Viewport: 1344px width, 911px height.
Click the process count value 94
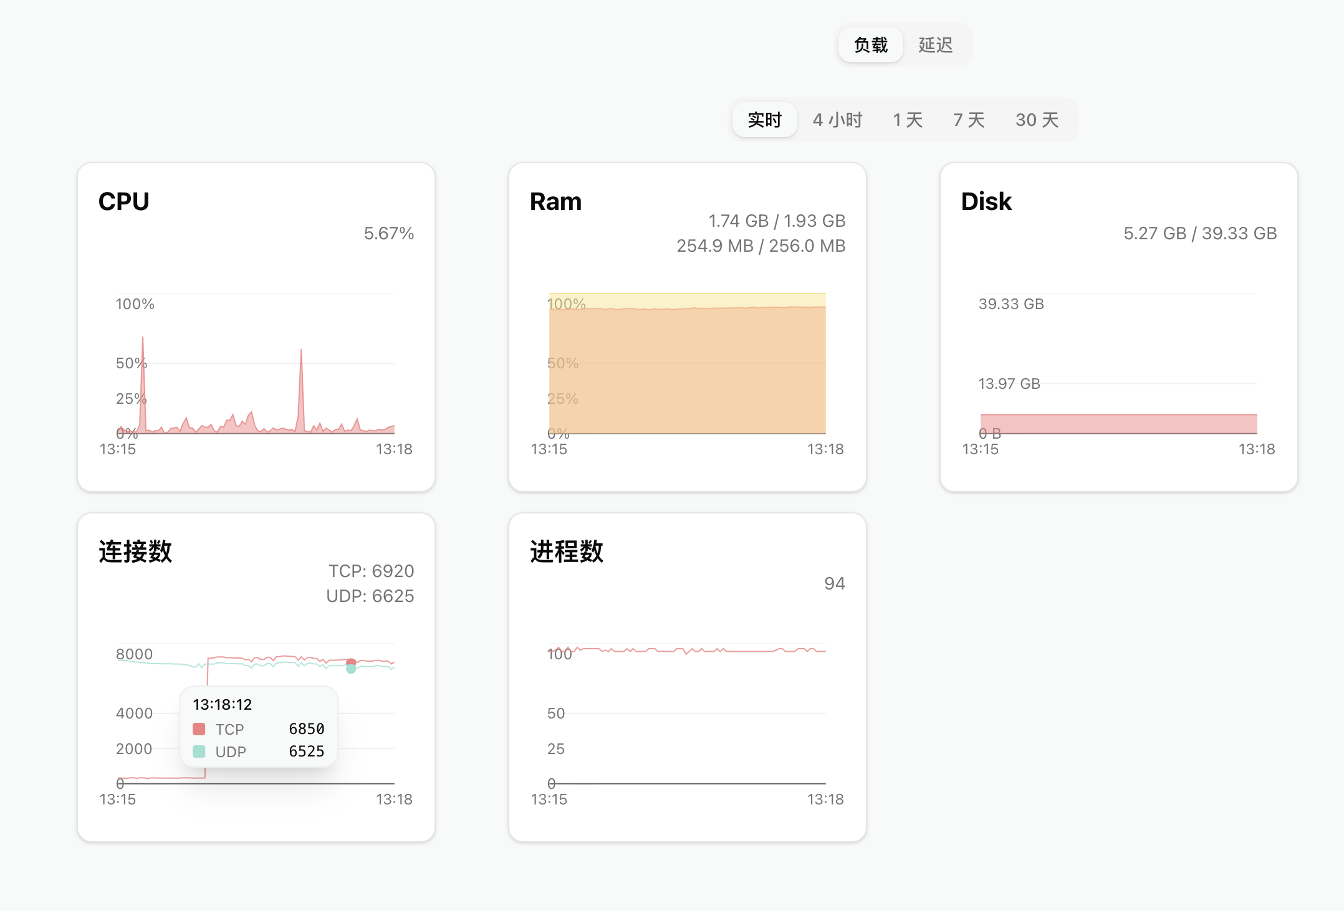tap(834, 583)
